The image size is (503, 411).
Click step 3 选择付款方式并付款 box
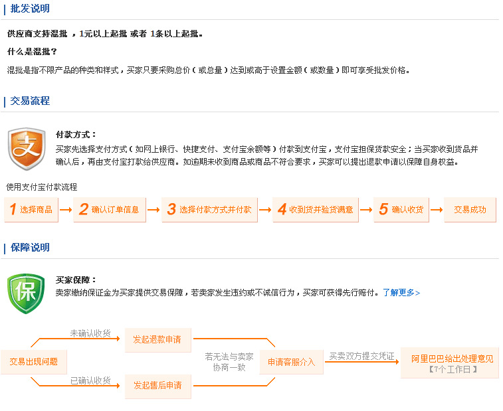click(209, 210)
